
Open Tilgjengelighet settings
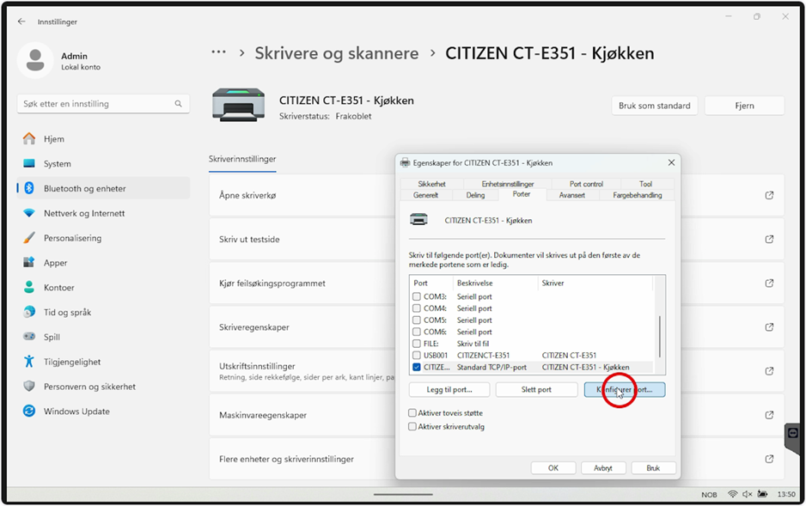[103, 362]
